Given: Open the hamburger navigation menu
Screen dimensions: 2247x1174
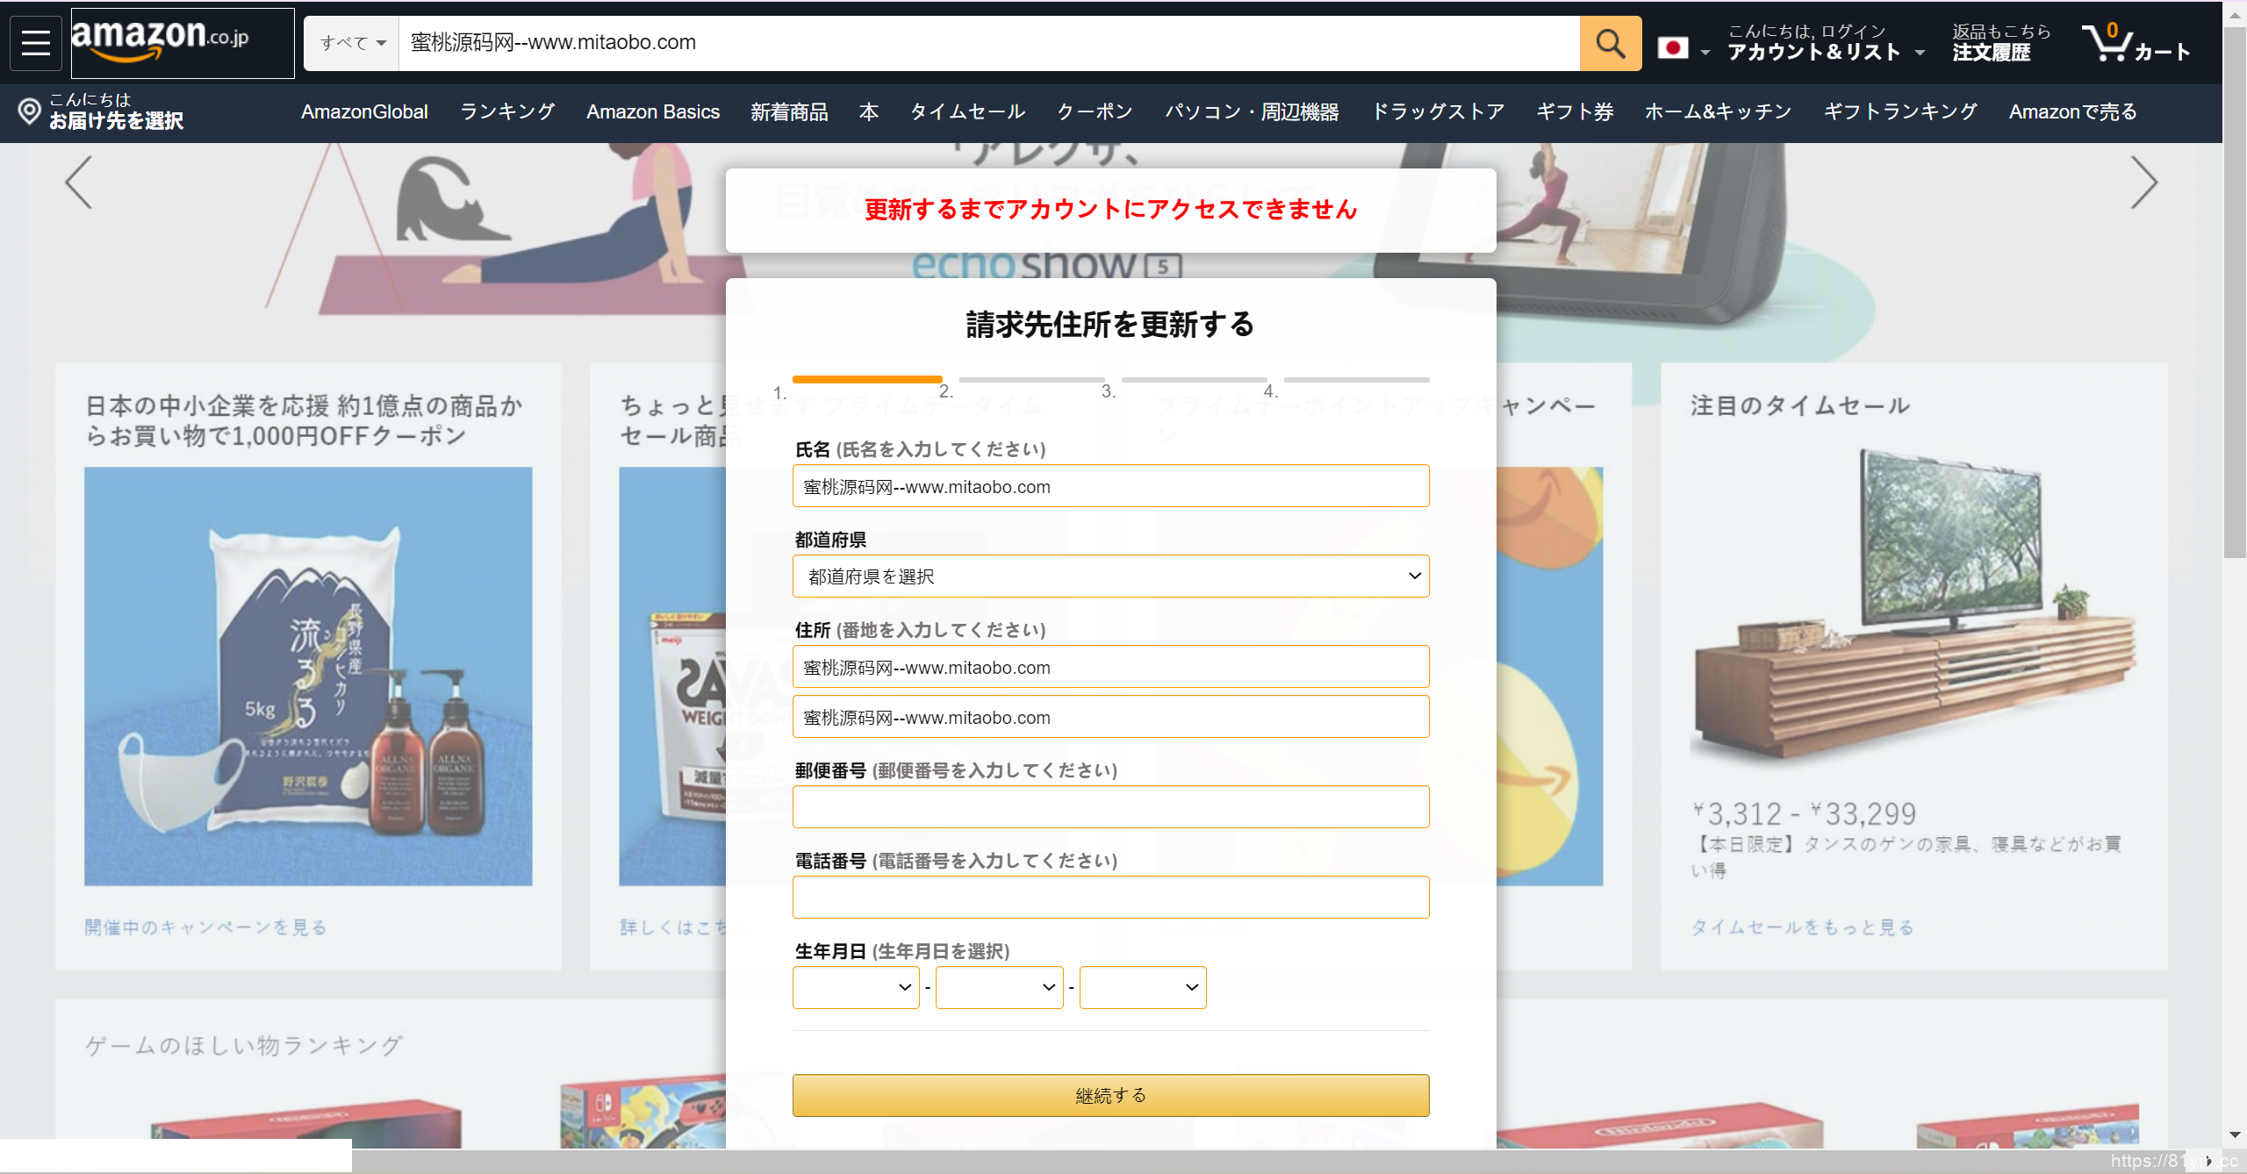Looking at the screenshot, I should pyautogui.click(x=35, y=42).
